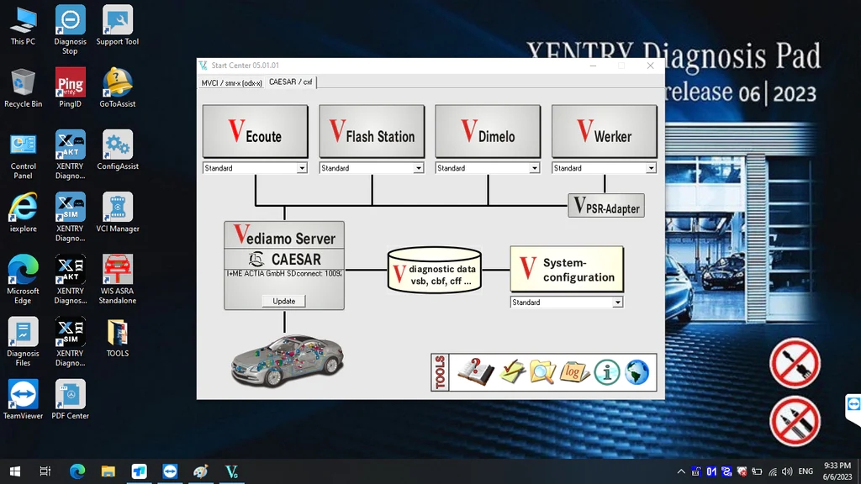Click ENG language indicator

pyautogui.click(x=806, y=471)
